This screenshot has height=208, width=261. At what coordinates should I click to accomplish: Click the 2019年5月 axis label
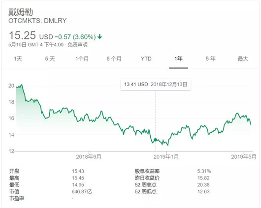[244, 157]
